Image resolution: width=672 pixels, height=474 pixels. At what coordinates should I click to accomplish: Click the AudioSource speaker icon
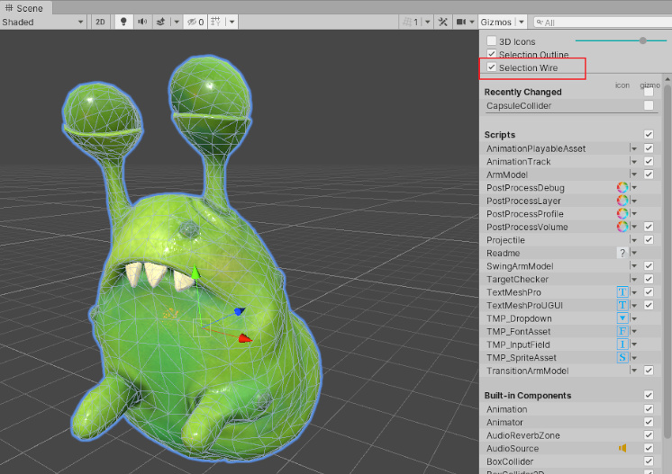[x=622, y=448]
